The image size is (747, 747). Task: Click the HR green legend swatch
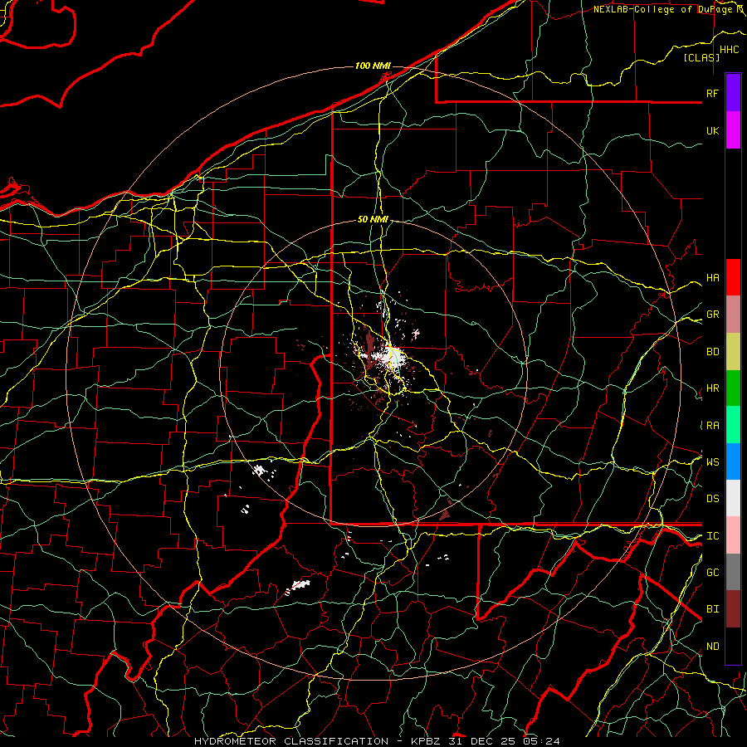pos(733,388)
